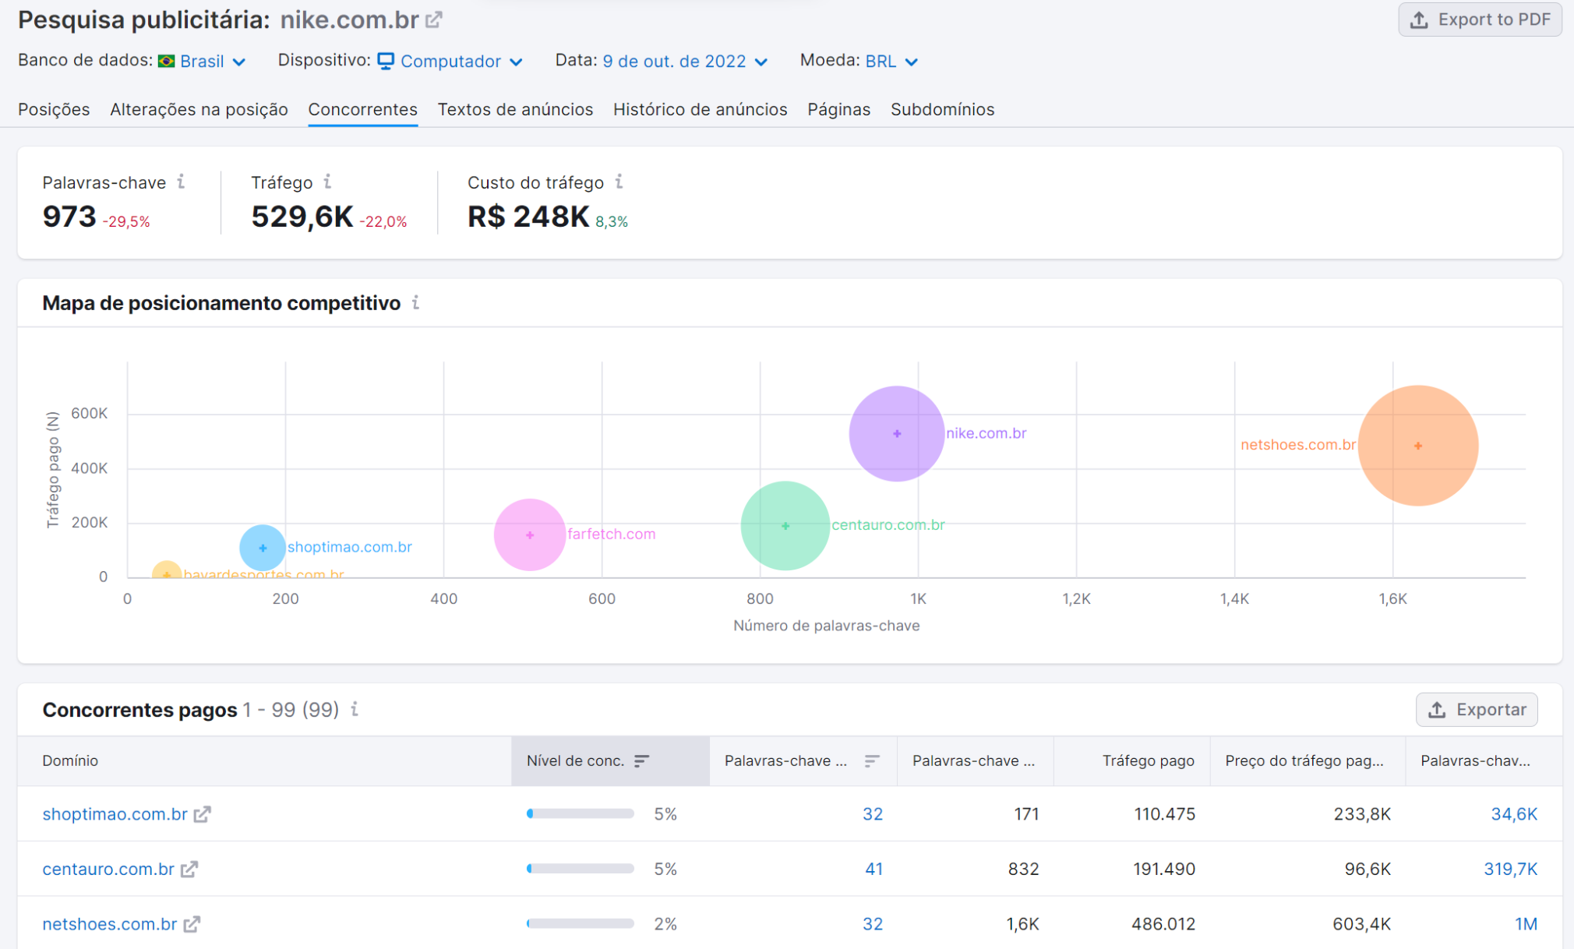The height and width of the screenshot is (949, 1574).
Task: Click shoptimao 5% competition level bar
Action: coord(581,814)
